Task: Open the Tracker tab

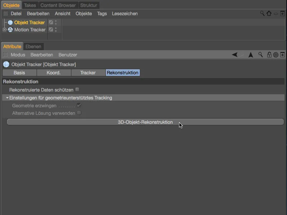Action: [88, 73]
